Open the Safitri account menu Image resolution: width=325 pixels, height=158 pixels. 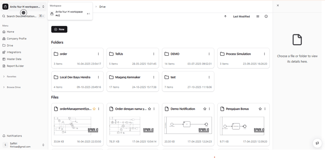tap(23, 145)
